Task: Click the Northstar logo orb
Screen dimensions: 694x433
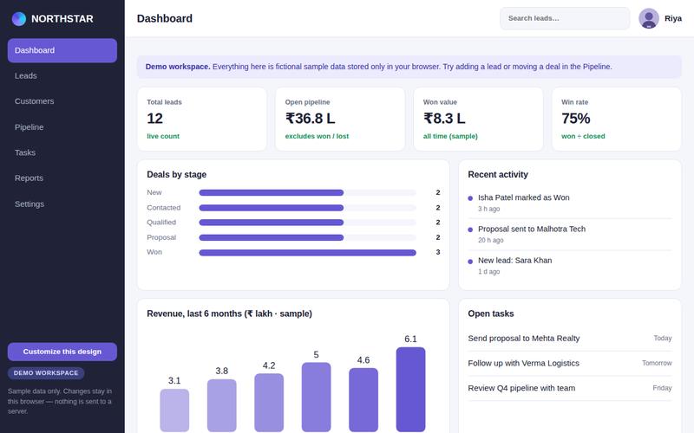Action: (18, 18)
